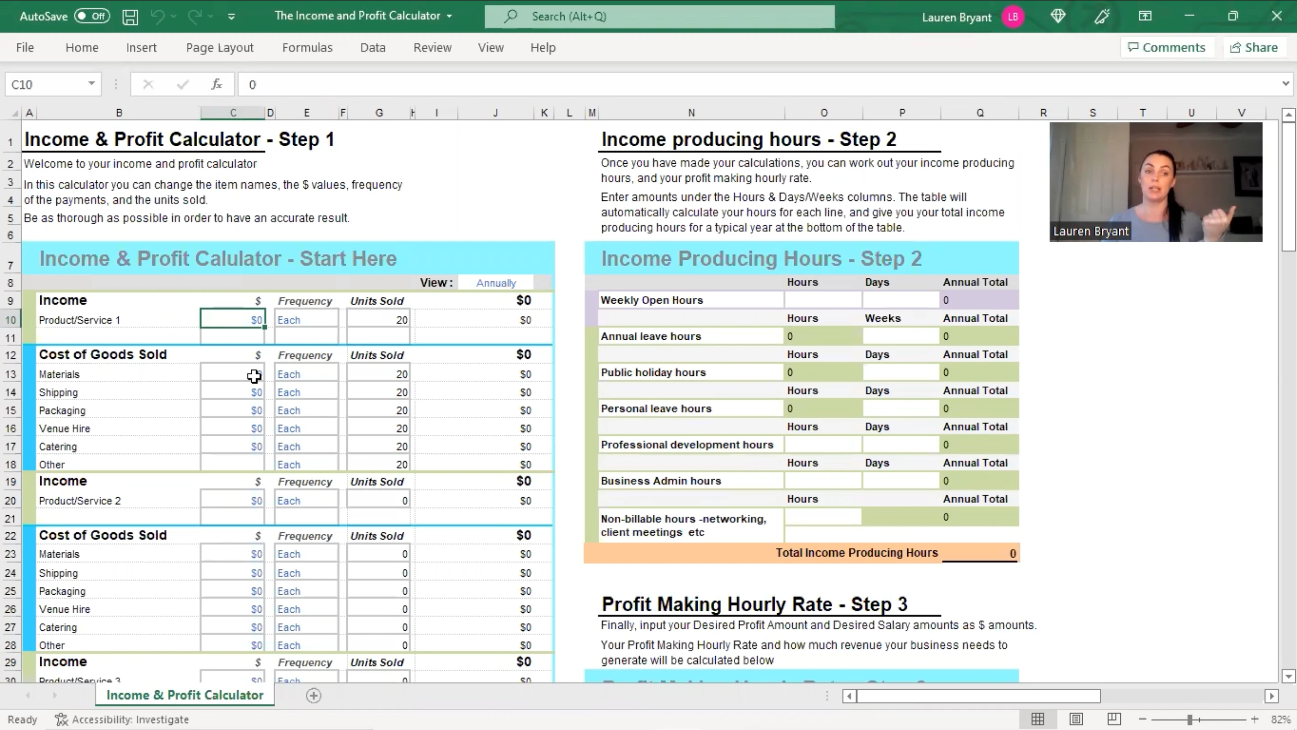Image resolution: width=1297 pixels, height=730 pixels.
Task: Click the zoom out minus button
Action: tap(1142, 719)
